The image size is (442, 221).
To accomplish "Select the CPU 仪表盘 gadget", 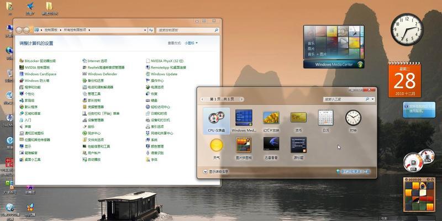I will click(x=216, y=121).
